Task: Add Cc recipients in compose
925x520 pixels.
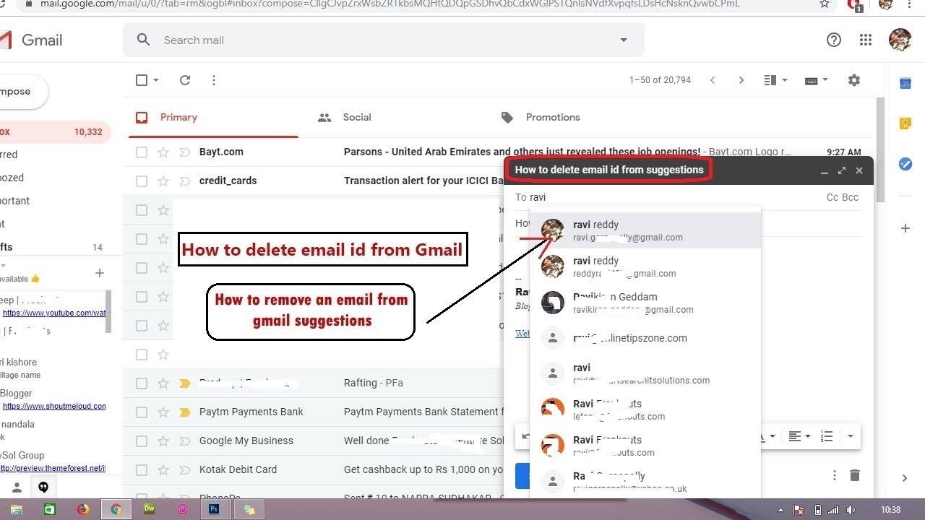Action: pyautogui.click(x=832, y=197)
